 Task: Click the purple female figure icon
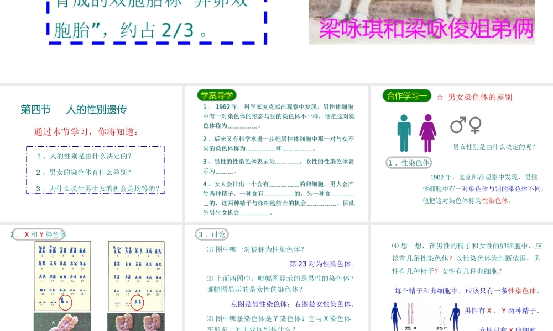point(428,133)
